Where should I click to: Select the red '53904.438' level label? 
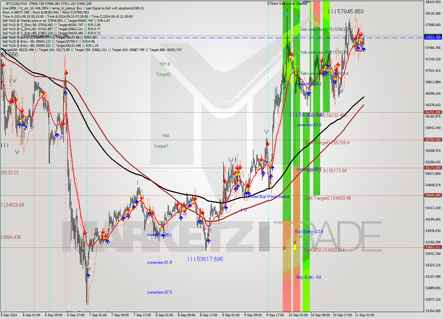click(x=11, y=237)
